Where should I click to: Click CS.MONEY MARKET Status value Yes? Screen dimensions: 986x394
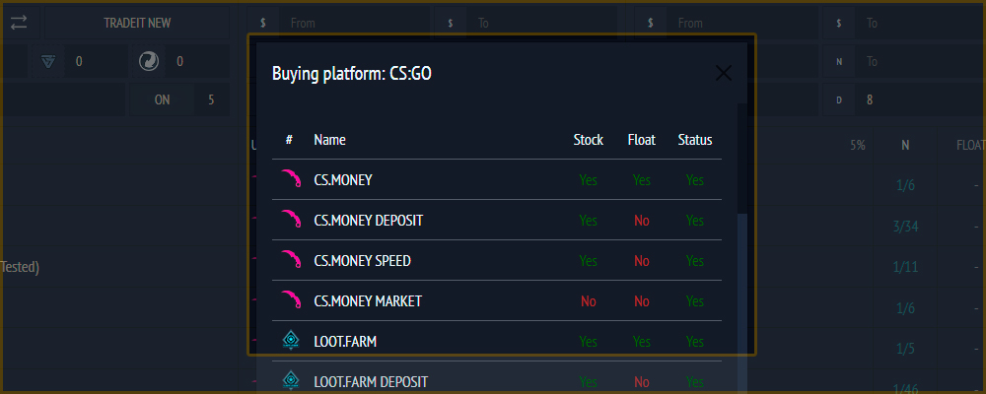(695, 301)
